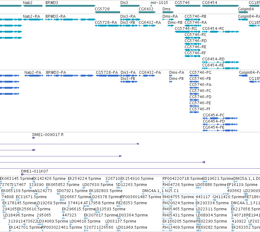Select the DME1-011K07 BAC label
The width and height of the screenshot is (260, 232).
tap(35, 171)
